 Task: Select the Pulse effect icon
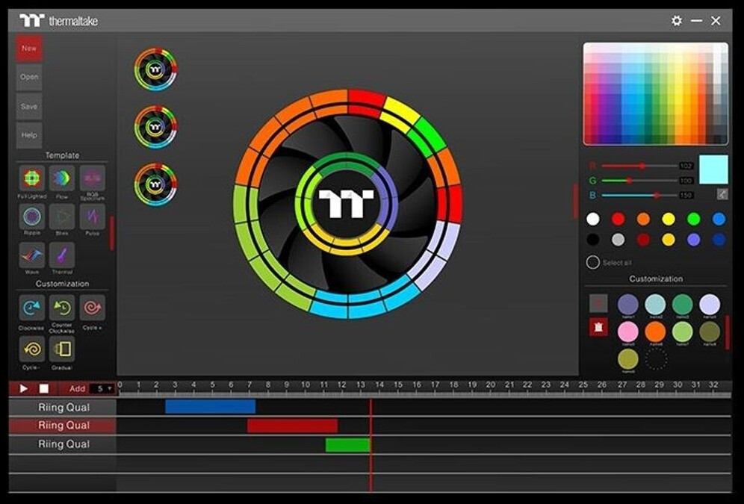pyautogui.click(x=93, y=217)
